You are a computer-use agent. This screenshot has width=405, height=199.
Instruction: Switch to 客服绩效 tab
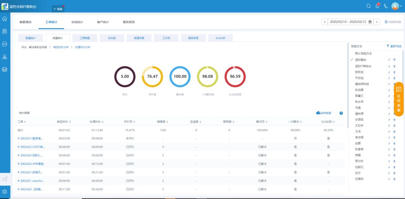click(x=25, y=22)
